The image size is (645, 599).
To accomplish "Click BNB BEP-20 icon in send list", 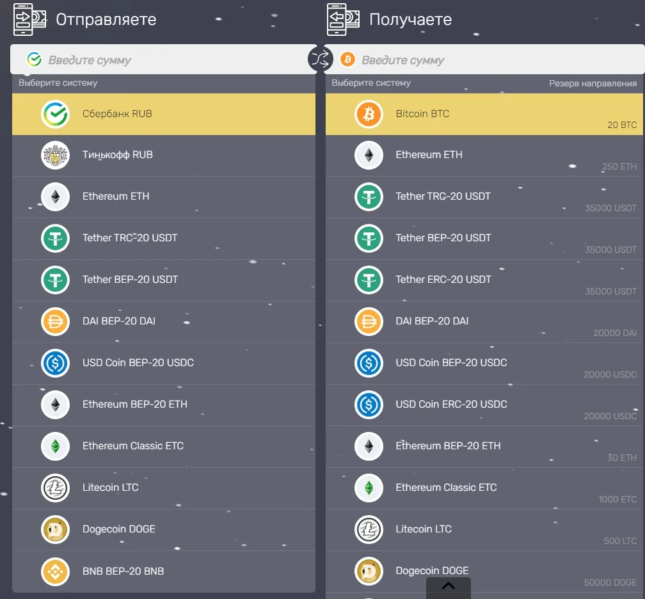I will (x=55, y=571).
